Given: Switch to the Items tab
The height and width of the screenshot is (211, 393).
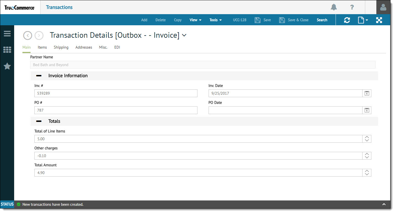Looking at the screenshot, I should [x=42, y=47].
